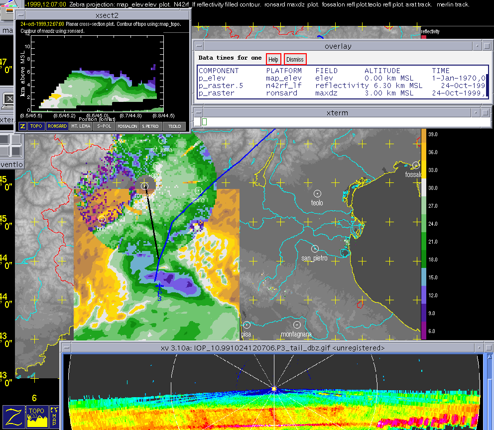
Task: Click the MAP icon at bottom-left
Action: [x=54, y=417]
